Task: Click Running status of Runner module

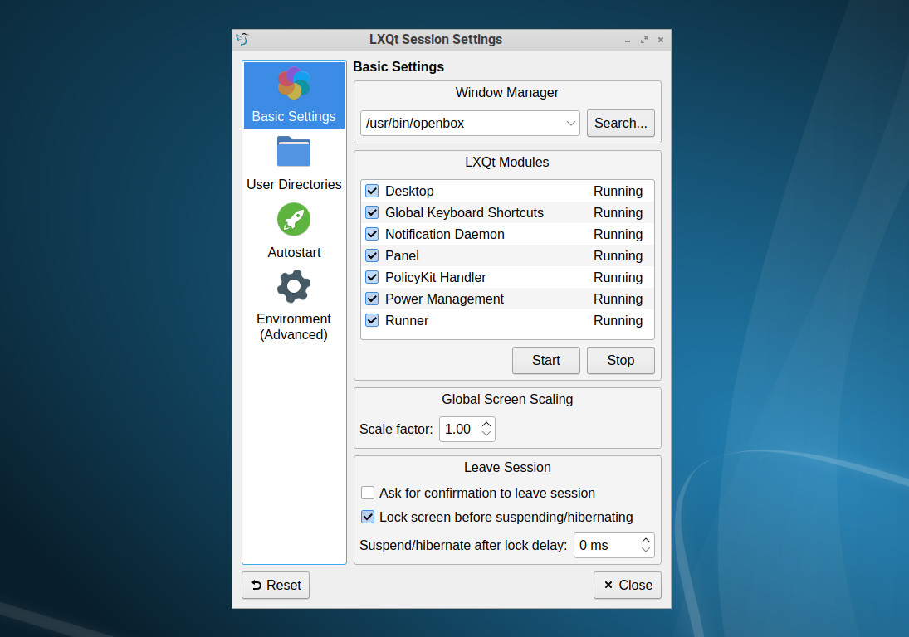Action: [618, 320]
